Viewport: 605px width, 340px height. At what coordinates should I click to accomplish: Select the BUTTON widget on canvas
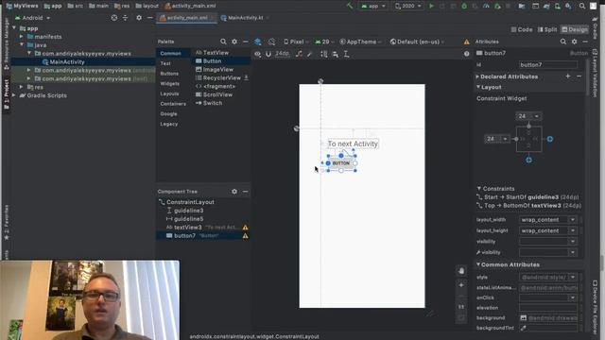coord(341,163)
